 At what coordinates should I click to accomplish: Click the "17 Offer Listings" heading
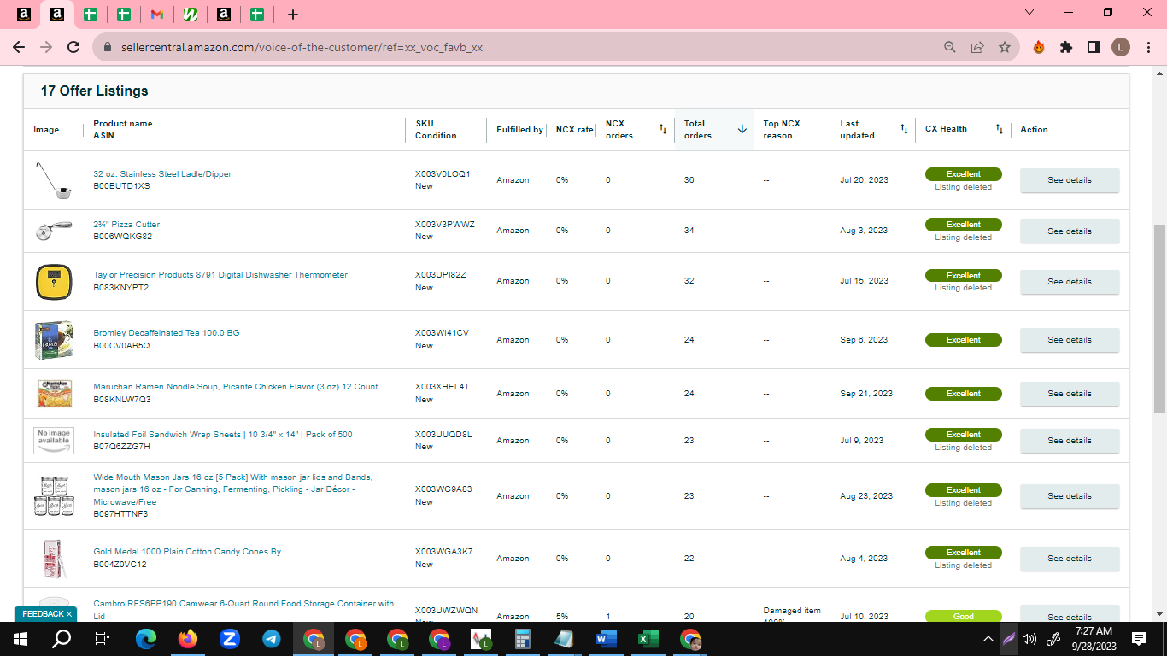point(94,91)
